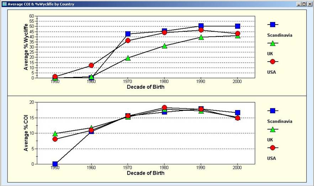Click the UK 1970 triangle point in Wycliffe chart
This screenshot has height=186, width=314.
point(128,58)
